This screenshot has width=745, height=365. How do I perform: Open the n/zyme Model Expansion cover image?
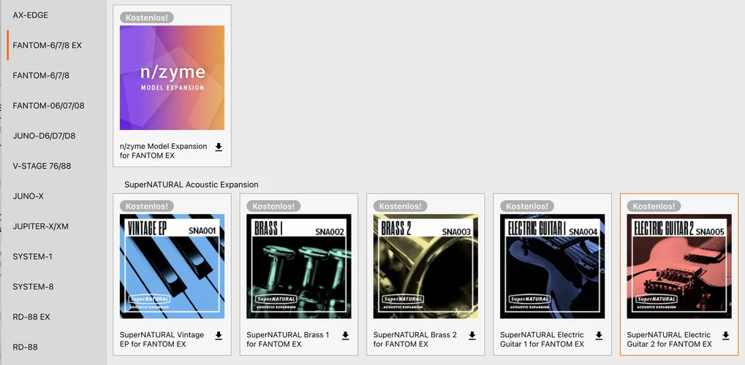pos(172,77)
